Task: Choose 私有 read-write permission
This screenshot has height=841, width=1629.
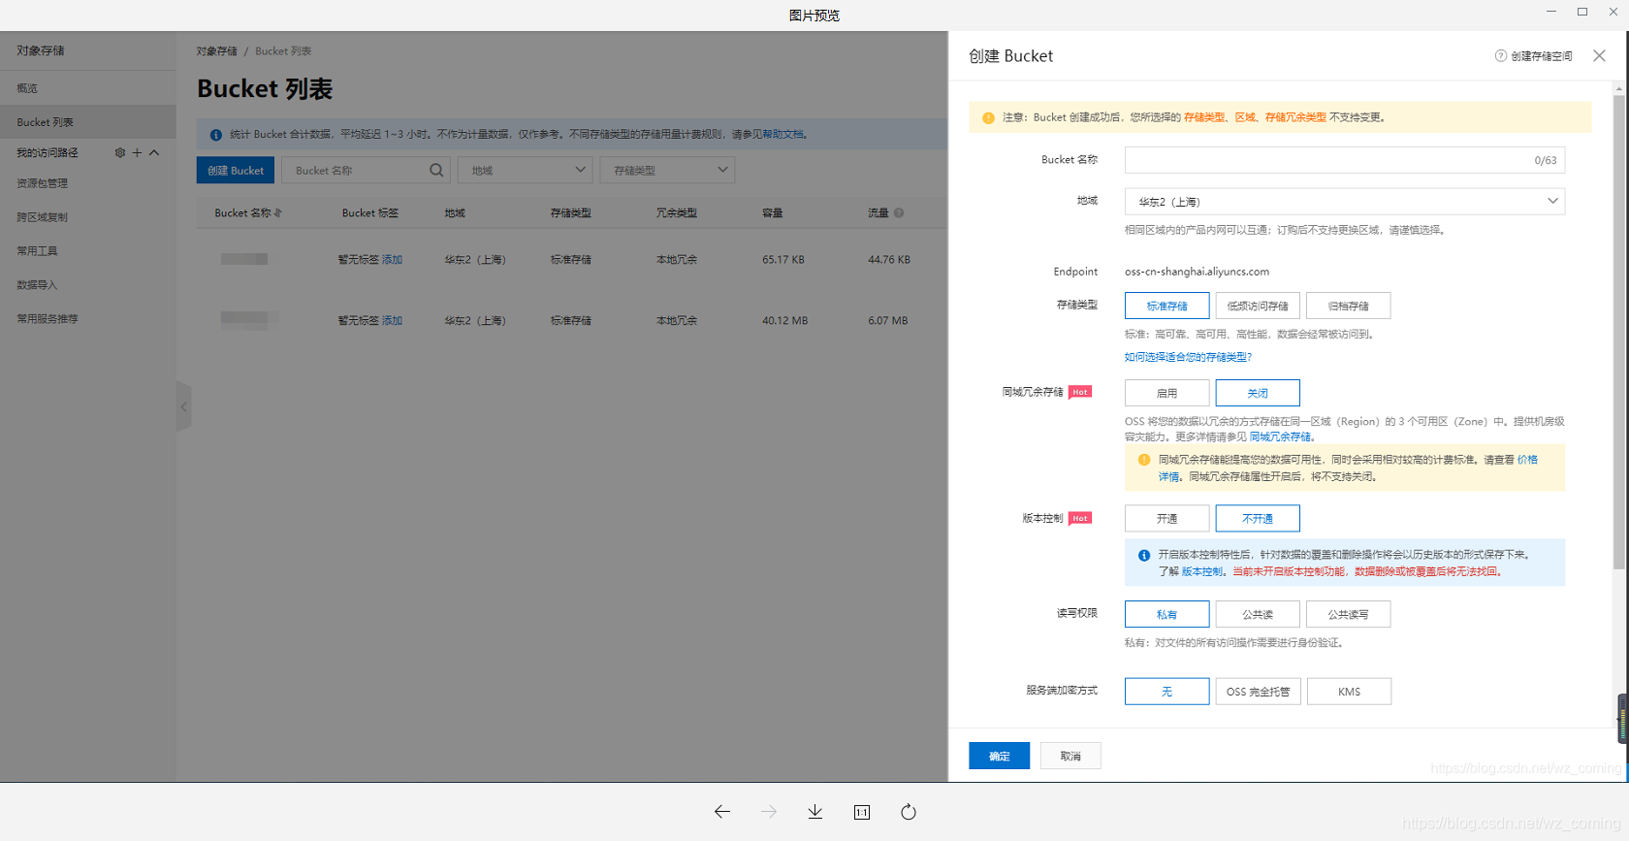Action: (1166, 614)
